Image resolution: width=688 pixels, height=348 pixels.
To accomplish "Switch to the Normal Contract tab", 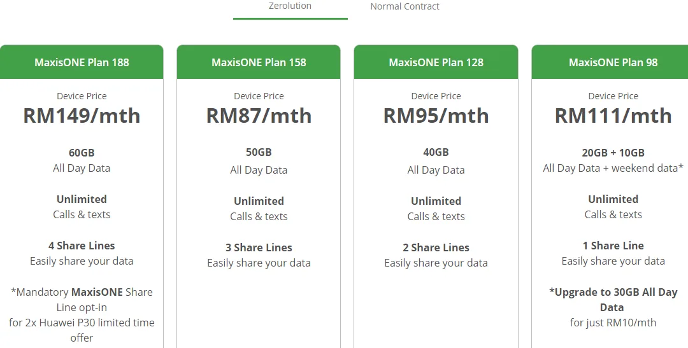I will click(x=405, y=6).
